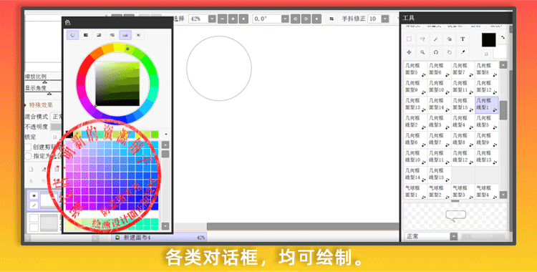Select the lasso tool
This screenshot has width=537, height=272.
click(422, 39)
